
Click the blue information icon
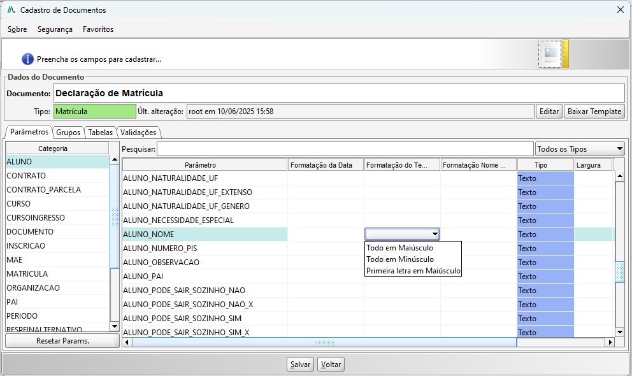point(27,59)
